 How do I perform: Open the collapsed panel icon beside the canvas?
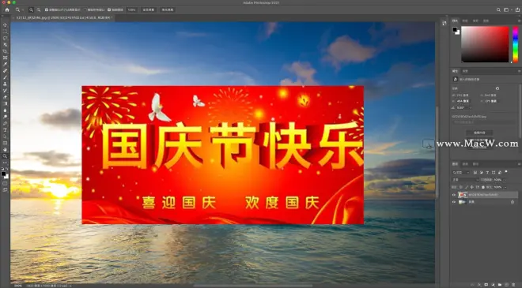pos(444,23)
